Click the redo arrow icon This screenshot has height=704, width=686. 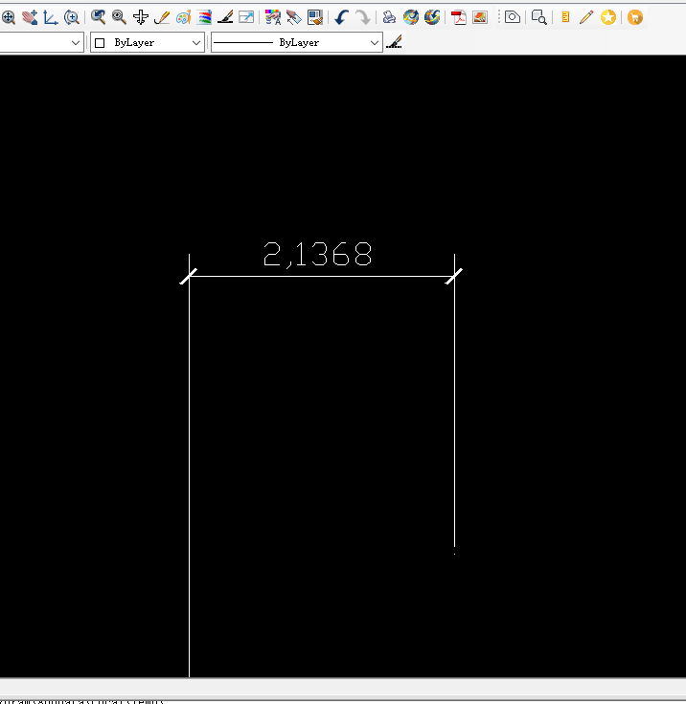363,17
